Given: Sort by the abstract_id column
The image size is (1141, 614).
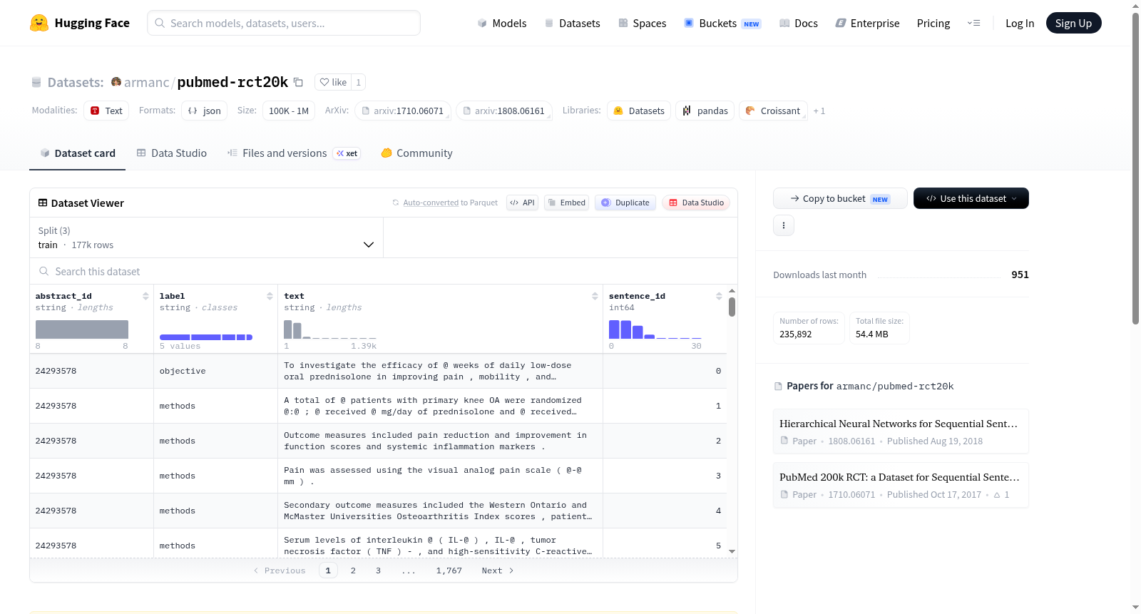Looking at the screenshot, I should [145, 296].
